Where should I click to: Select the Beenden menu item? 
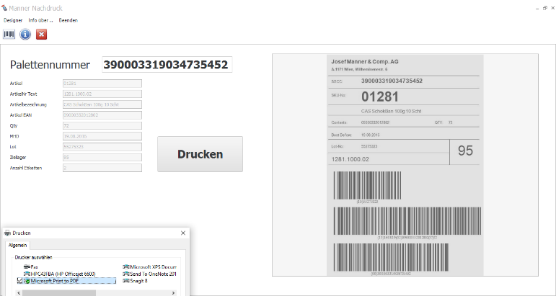pyautogui.click(x=68, y=20)
